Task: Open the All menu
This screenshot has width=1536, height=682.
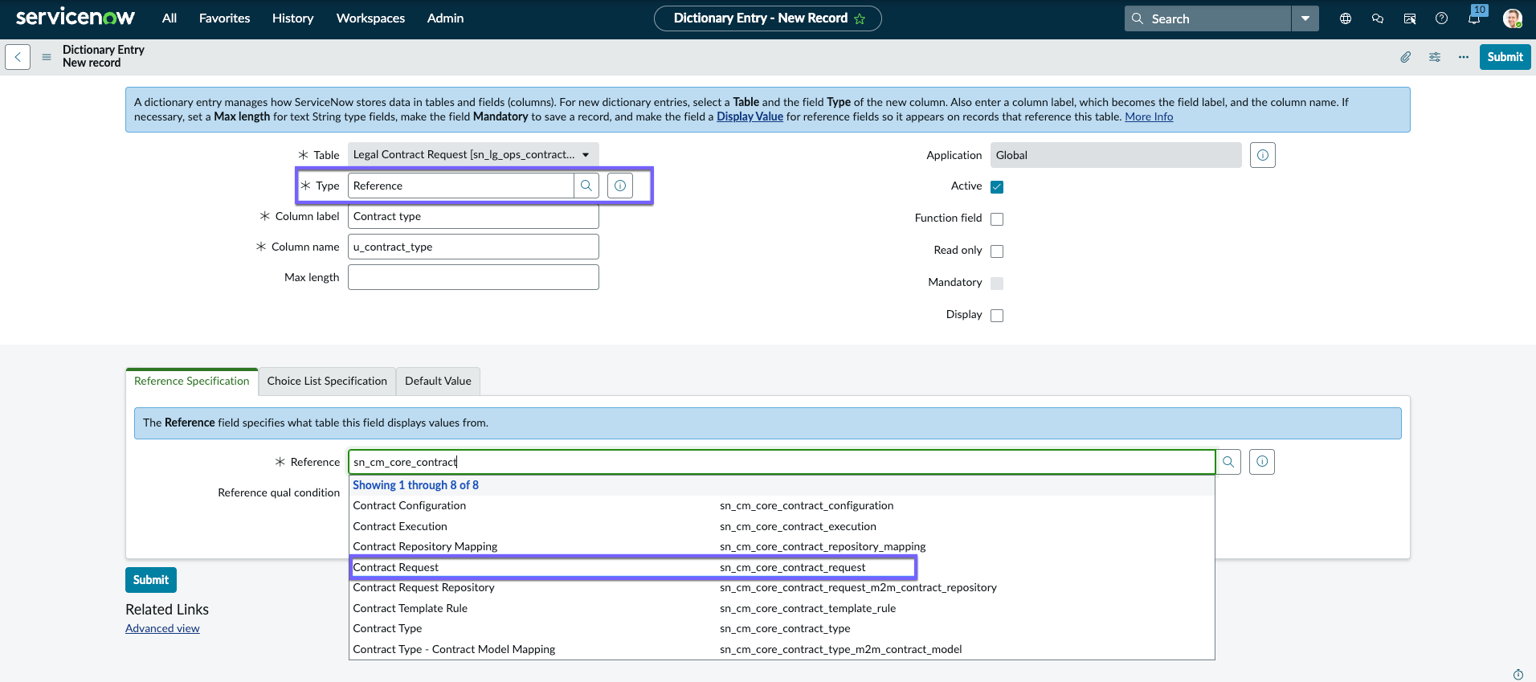Action: (x=170, y=18)
